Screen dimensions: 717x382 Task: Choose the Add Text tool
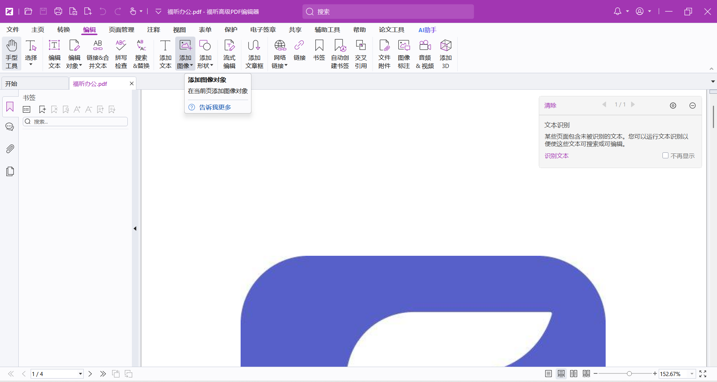165,54
